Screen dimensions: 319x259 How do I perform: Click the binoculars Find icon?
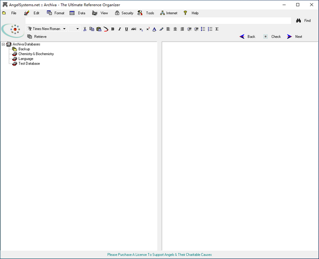(x=299, y=21)
